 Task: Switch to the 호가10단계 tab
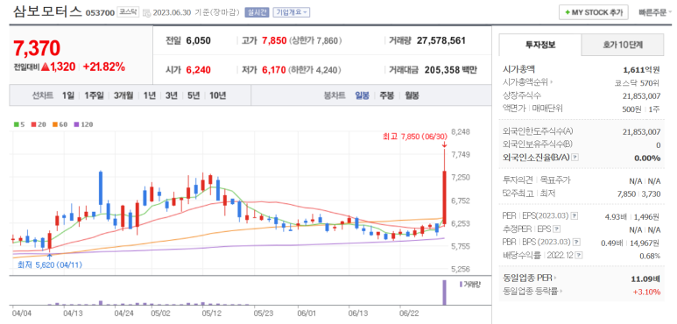pyautogui.click(x=623, y=45)
